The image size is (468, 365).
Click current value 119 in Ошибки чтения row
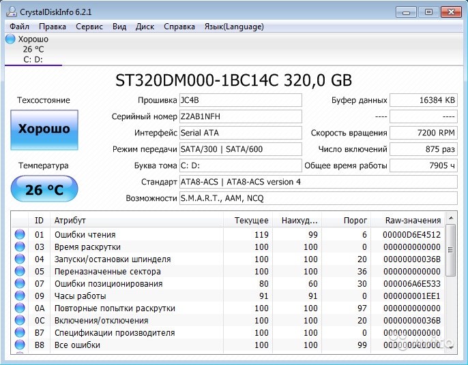tap(261, 235)
